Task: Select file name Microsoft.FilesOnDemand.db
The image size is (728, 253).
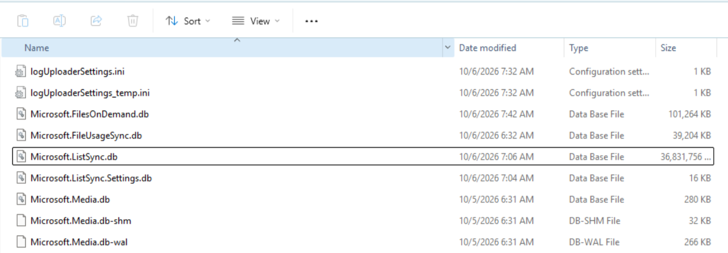Action: tap(90, 114)
